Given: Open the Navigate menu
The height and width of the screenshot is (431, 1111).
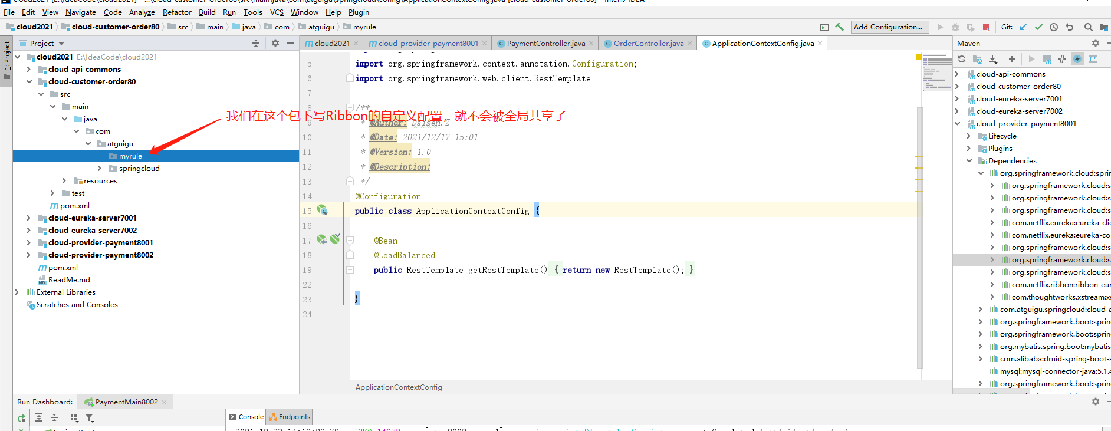Looking at the screenshot, I should [81, 12].
